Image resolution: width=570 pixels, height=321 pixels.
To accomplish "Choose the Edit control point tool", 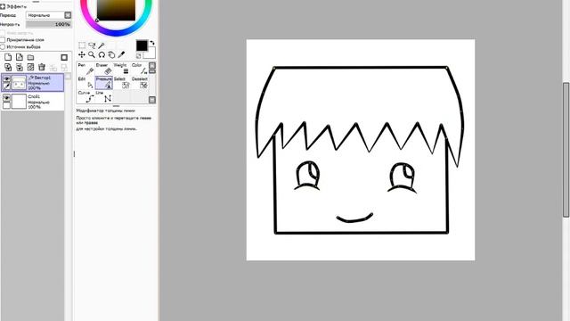I will click(x=85, y=83).
